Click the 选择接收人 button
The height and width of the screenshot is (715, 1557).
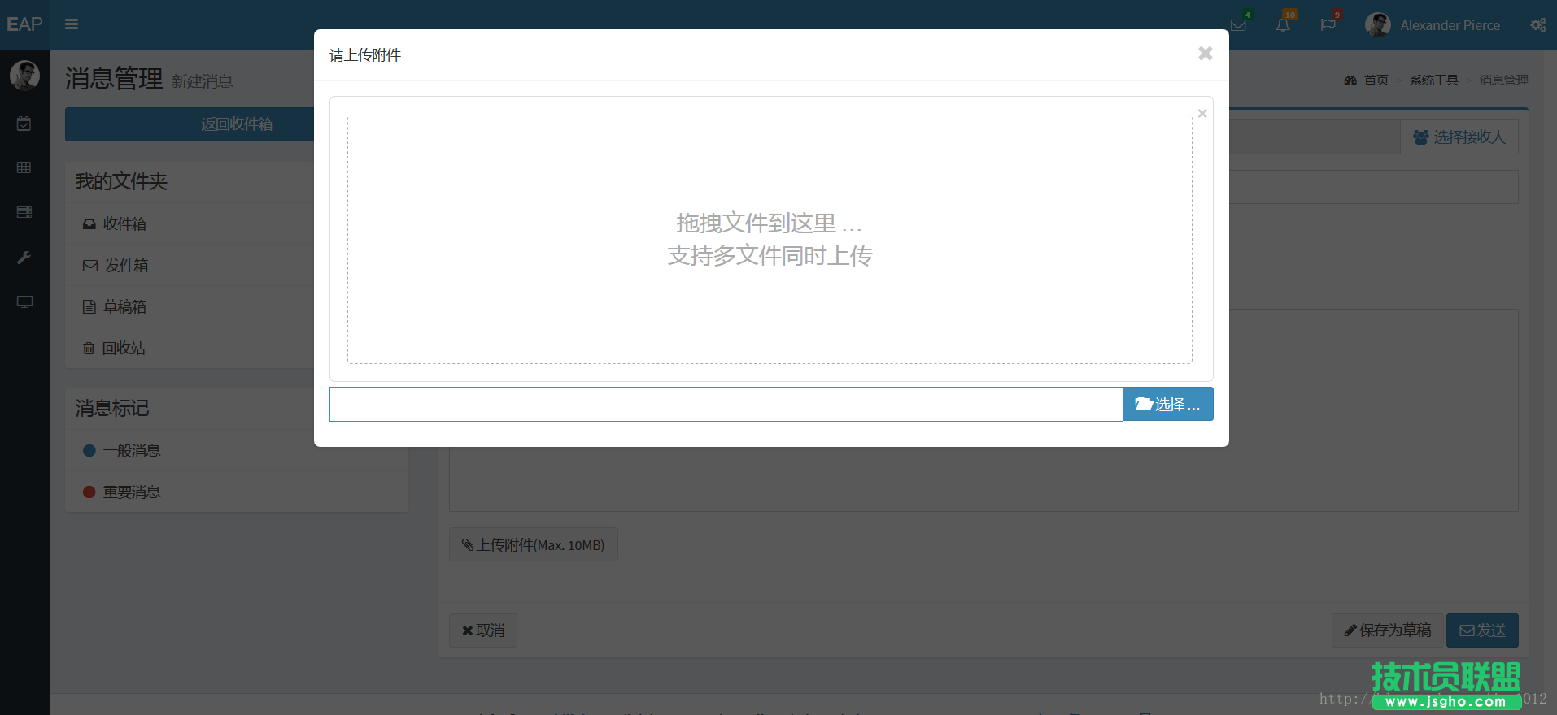click(1459, 137)
